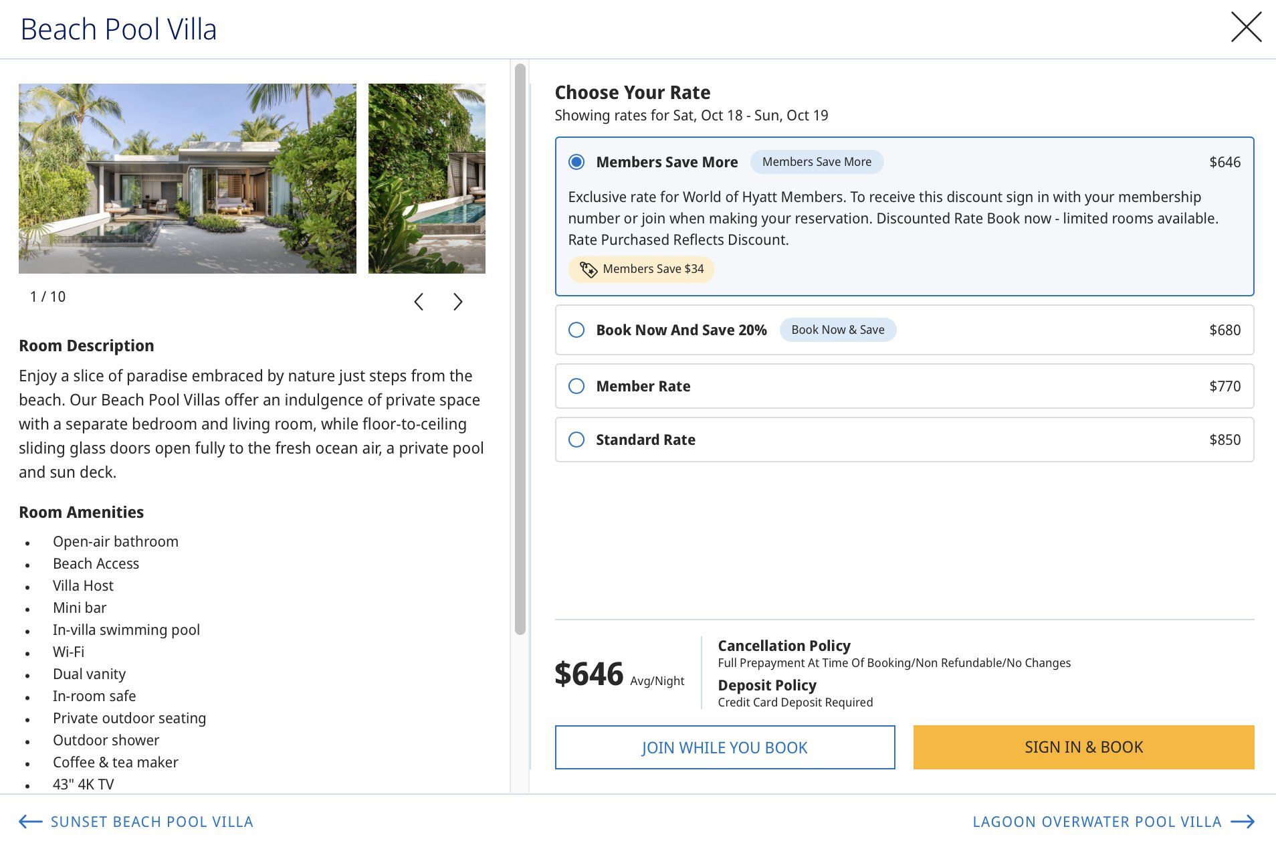The height and width of the screenshot is (847, 1276).
Task: Choose the Member Rate radio option
Action: tap(576, 386)
